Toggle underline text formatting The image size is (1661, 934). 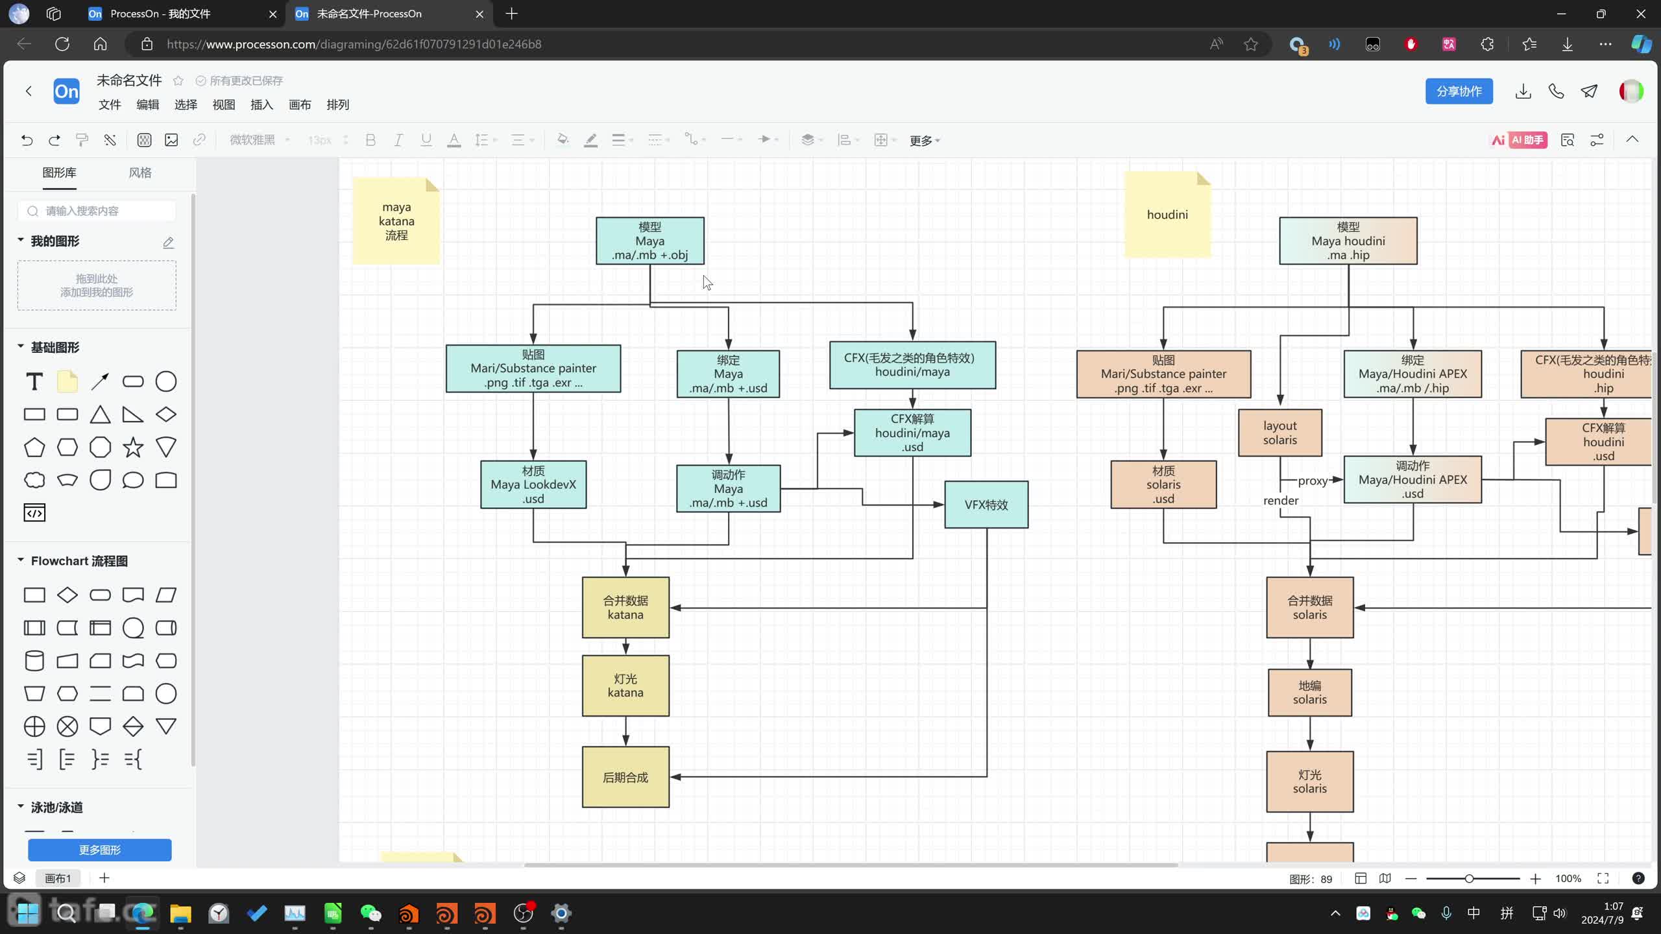[426, 140]
